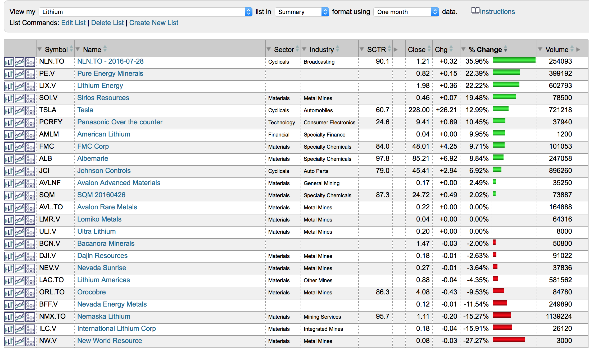Open the Summary format dropdown
Viewport: 589px width, 348px height.
pyautogui.click(x=302, y=12)
